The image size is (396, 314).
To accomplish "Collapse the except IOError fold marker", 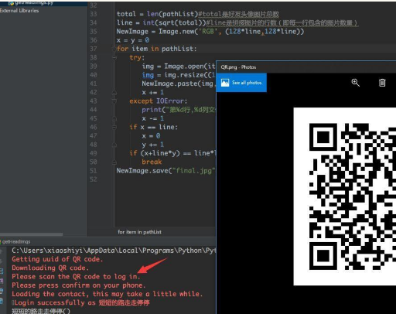I will click(x=114, y=101).
